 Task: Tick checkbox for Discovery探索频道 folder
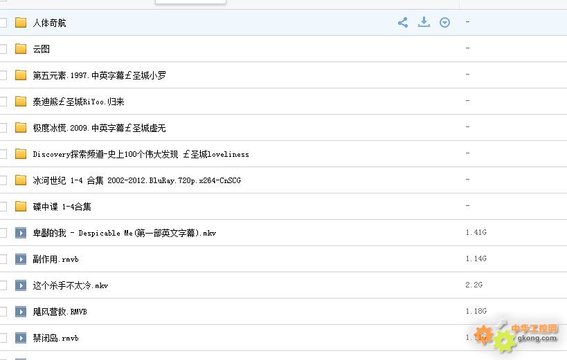coord(3,154)
